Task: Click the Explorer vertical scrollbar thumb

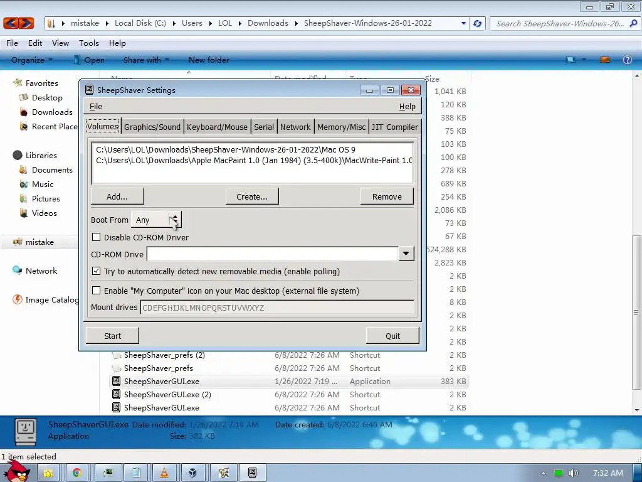Action: click(x=636, y=313)
